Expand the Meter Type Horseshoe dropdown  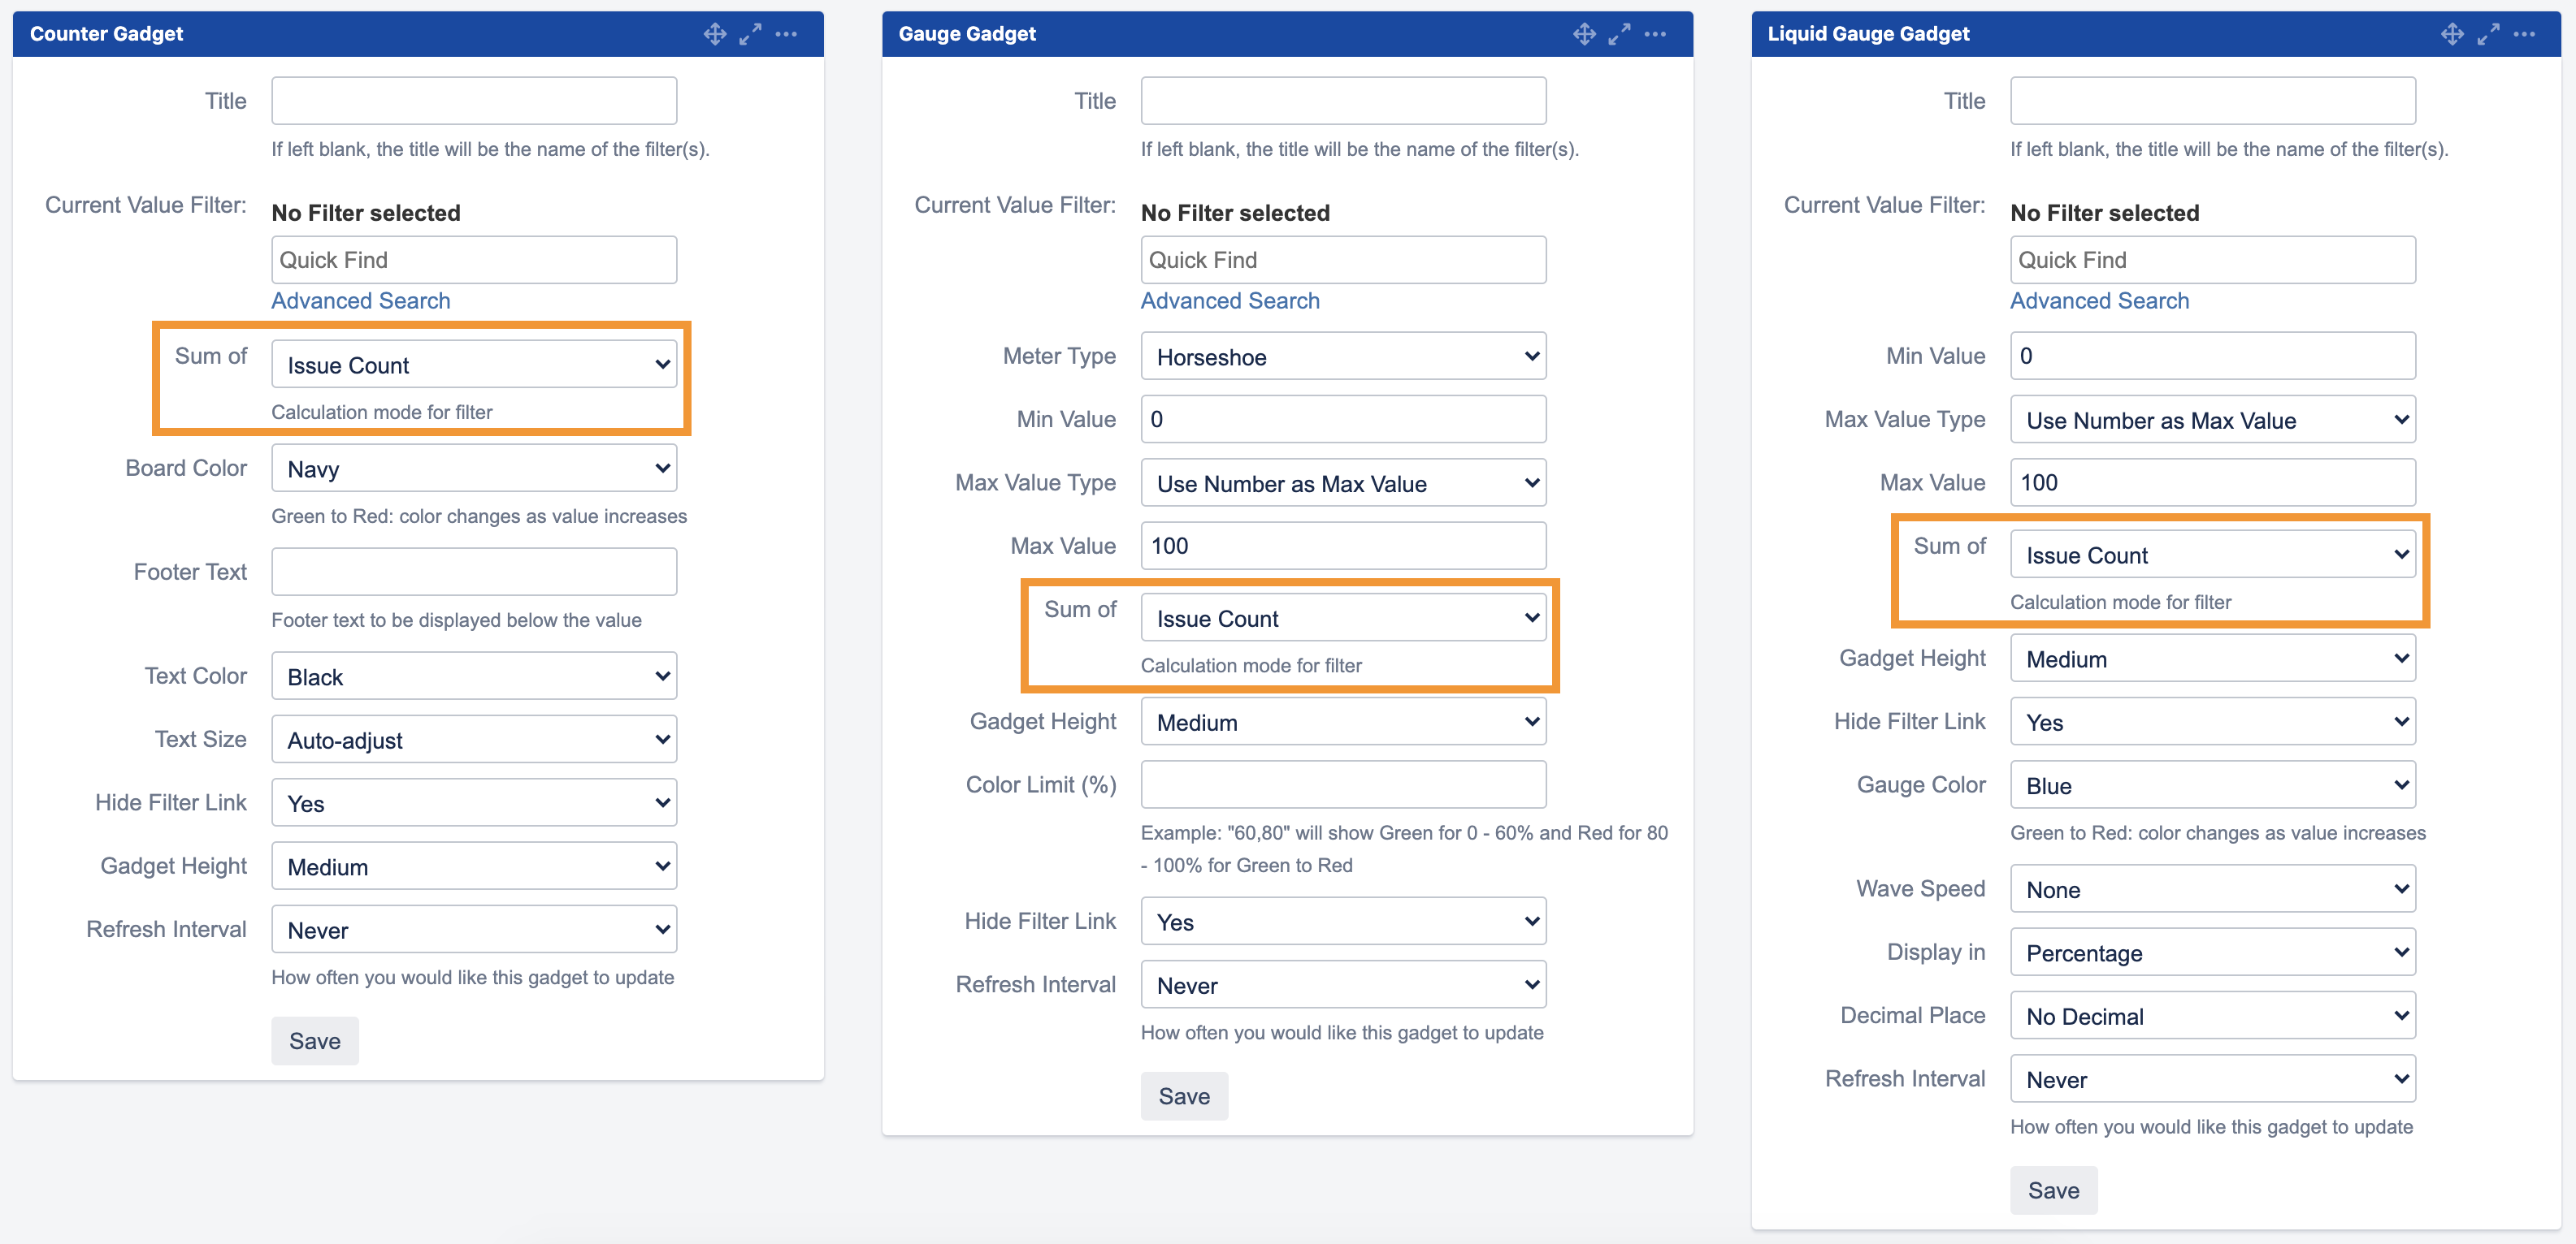1342,356
